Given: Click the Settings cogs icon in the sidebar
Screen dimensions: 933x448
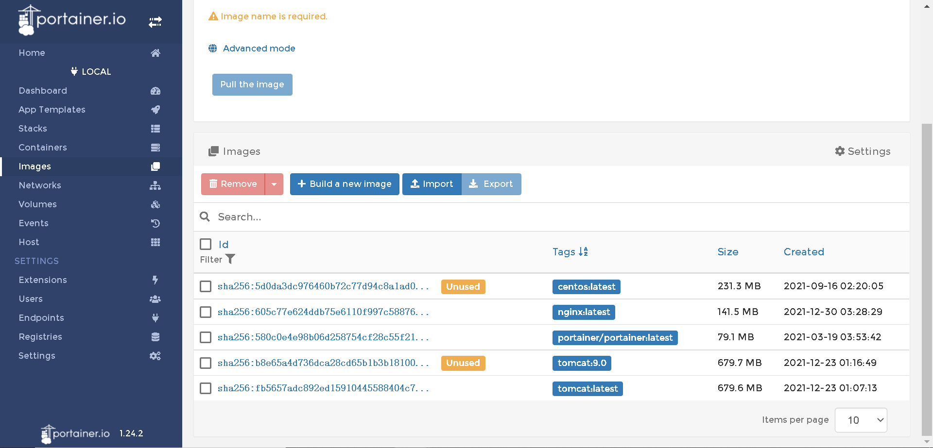Looking at the screenshot, I should pyautogui.click(x=155, y=356).
